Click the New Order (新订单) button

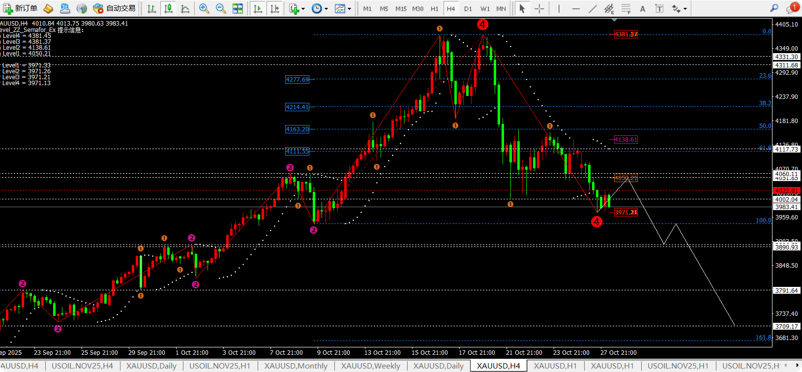coord(20,8)
